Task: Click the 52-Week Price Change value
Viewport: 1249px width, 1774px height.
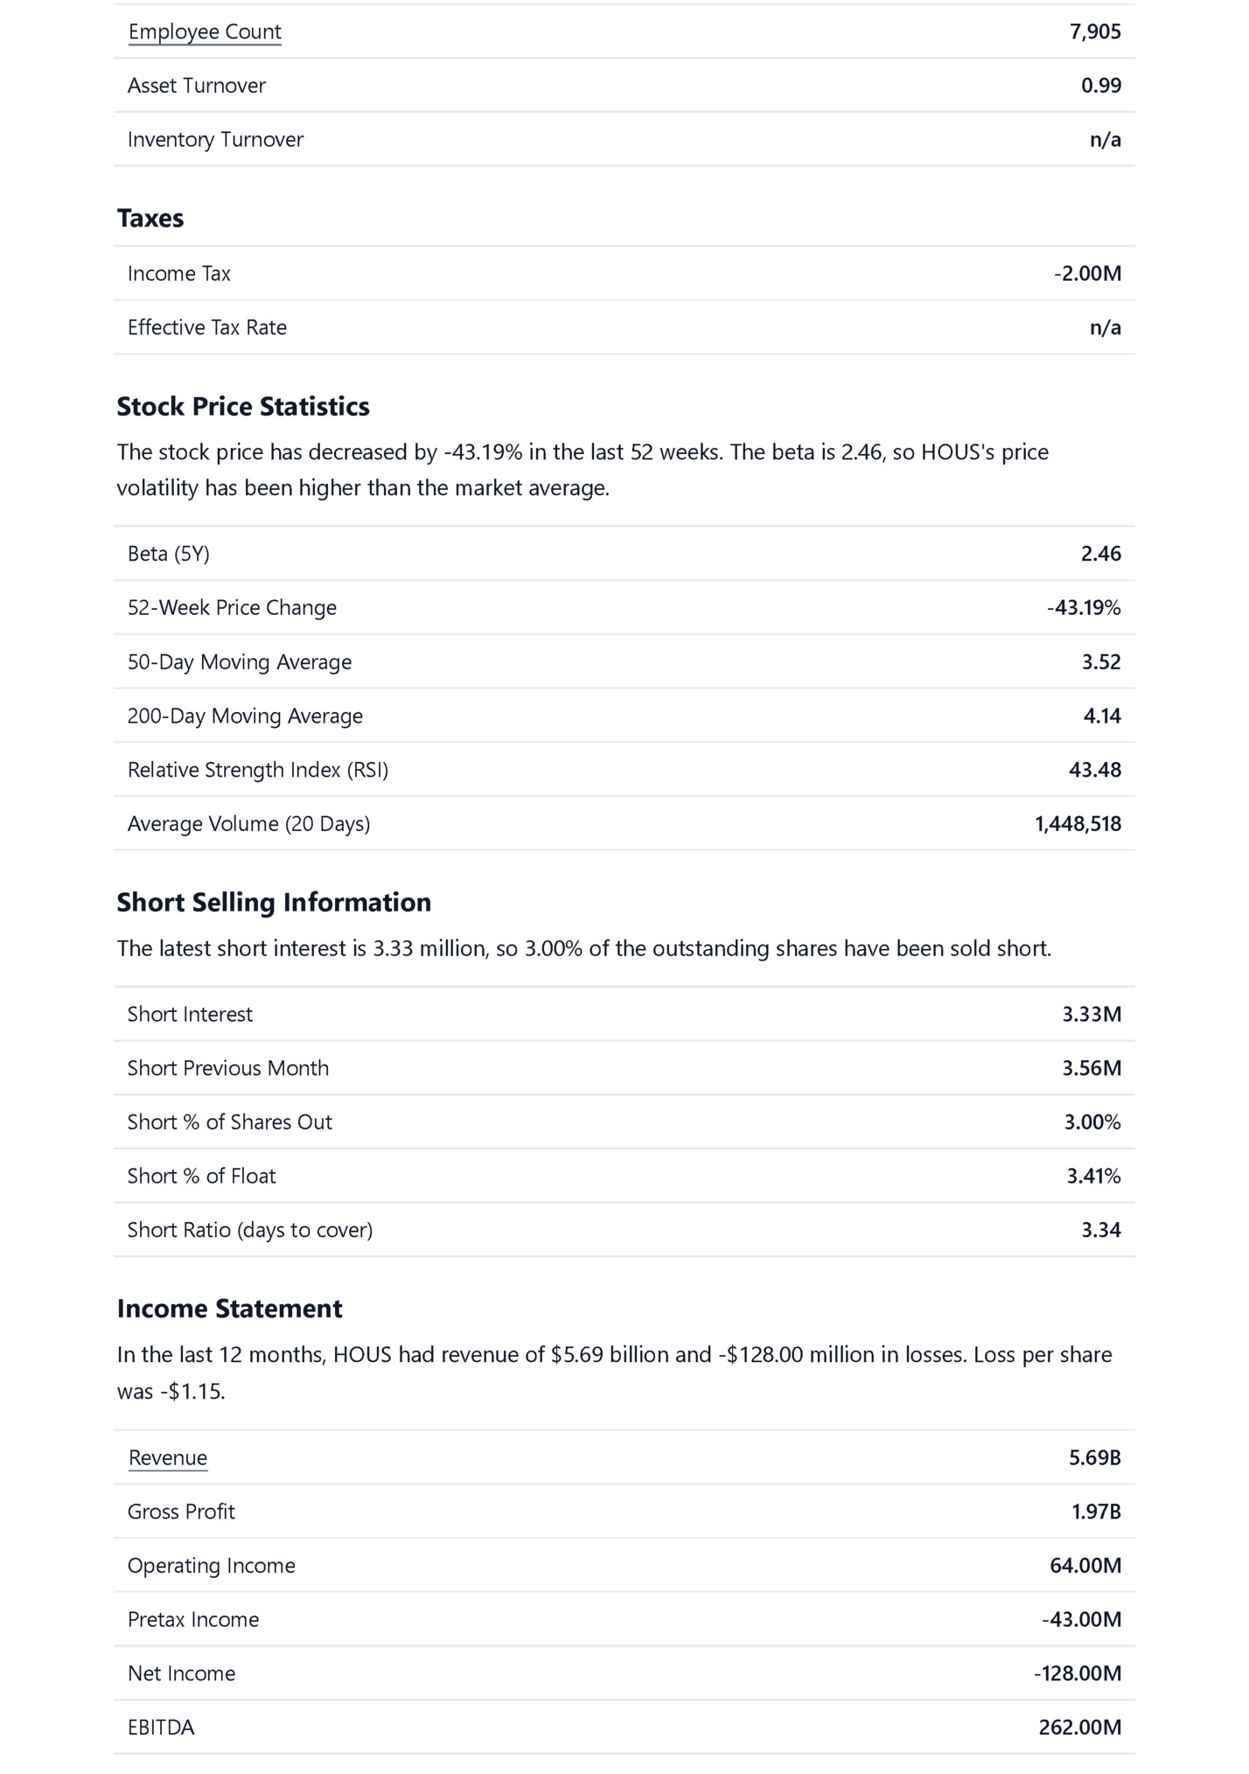Action: click(x=1084, y=608)
